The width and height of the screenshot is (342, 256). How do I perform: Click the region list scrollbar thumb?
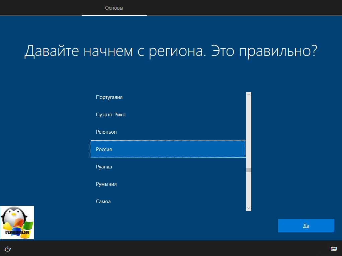point(248,170)
